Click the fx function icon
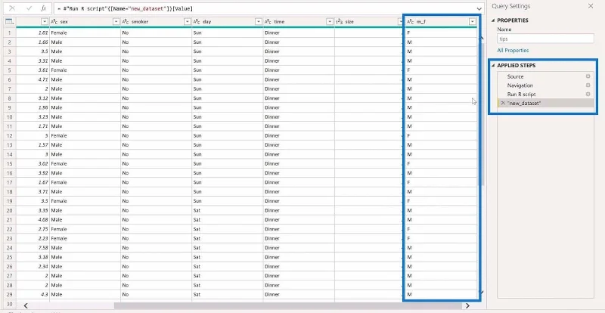The height and width of the screenshot is (313, 605). click(x=44, y=8)
